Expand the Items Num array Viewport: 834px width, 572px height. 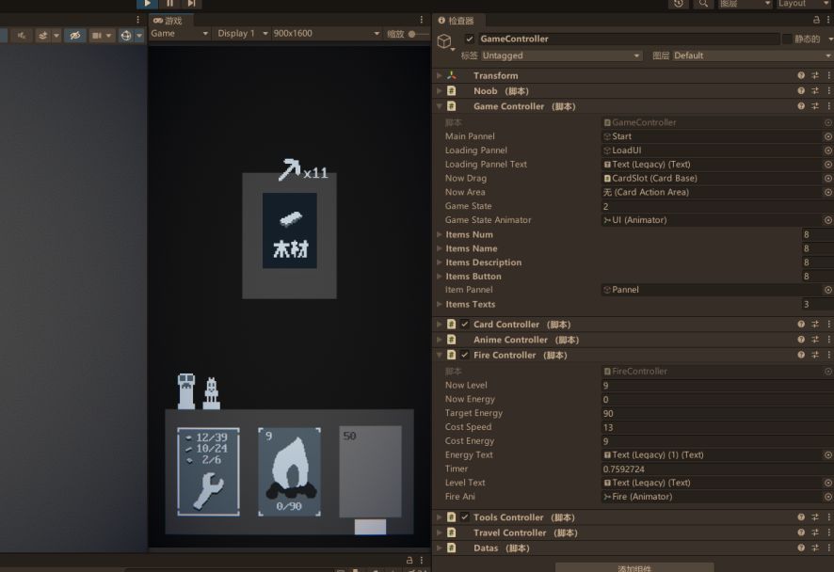(x=439, y=234)
